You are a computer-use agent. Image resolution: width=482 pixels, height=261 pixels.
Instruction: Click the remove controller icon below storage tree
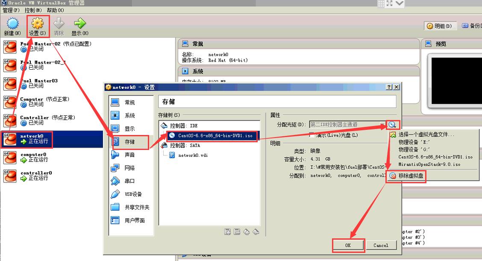(x=237, y=232)
